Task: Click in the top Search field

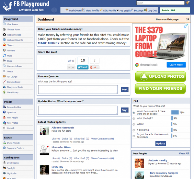Action: click(160, 3)
